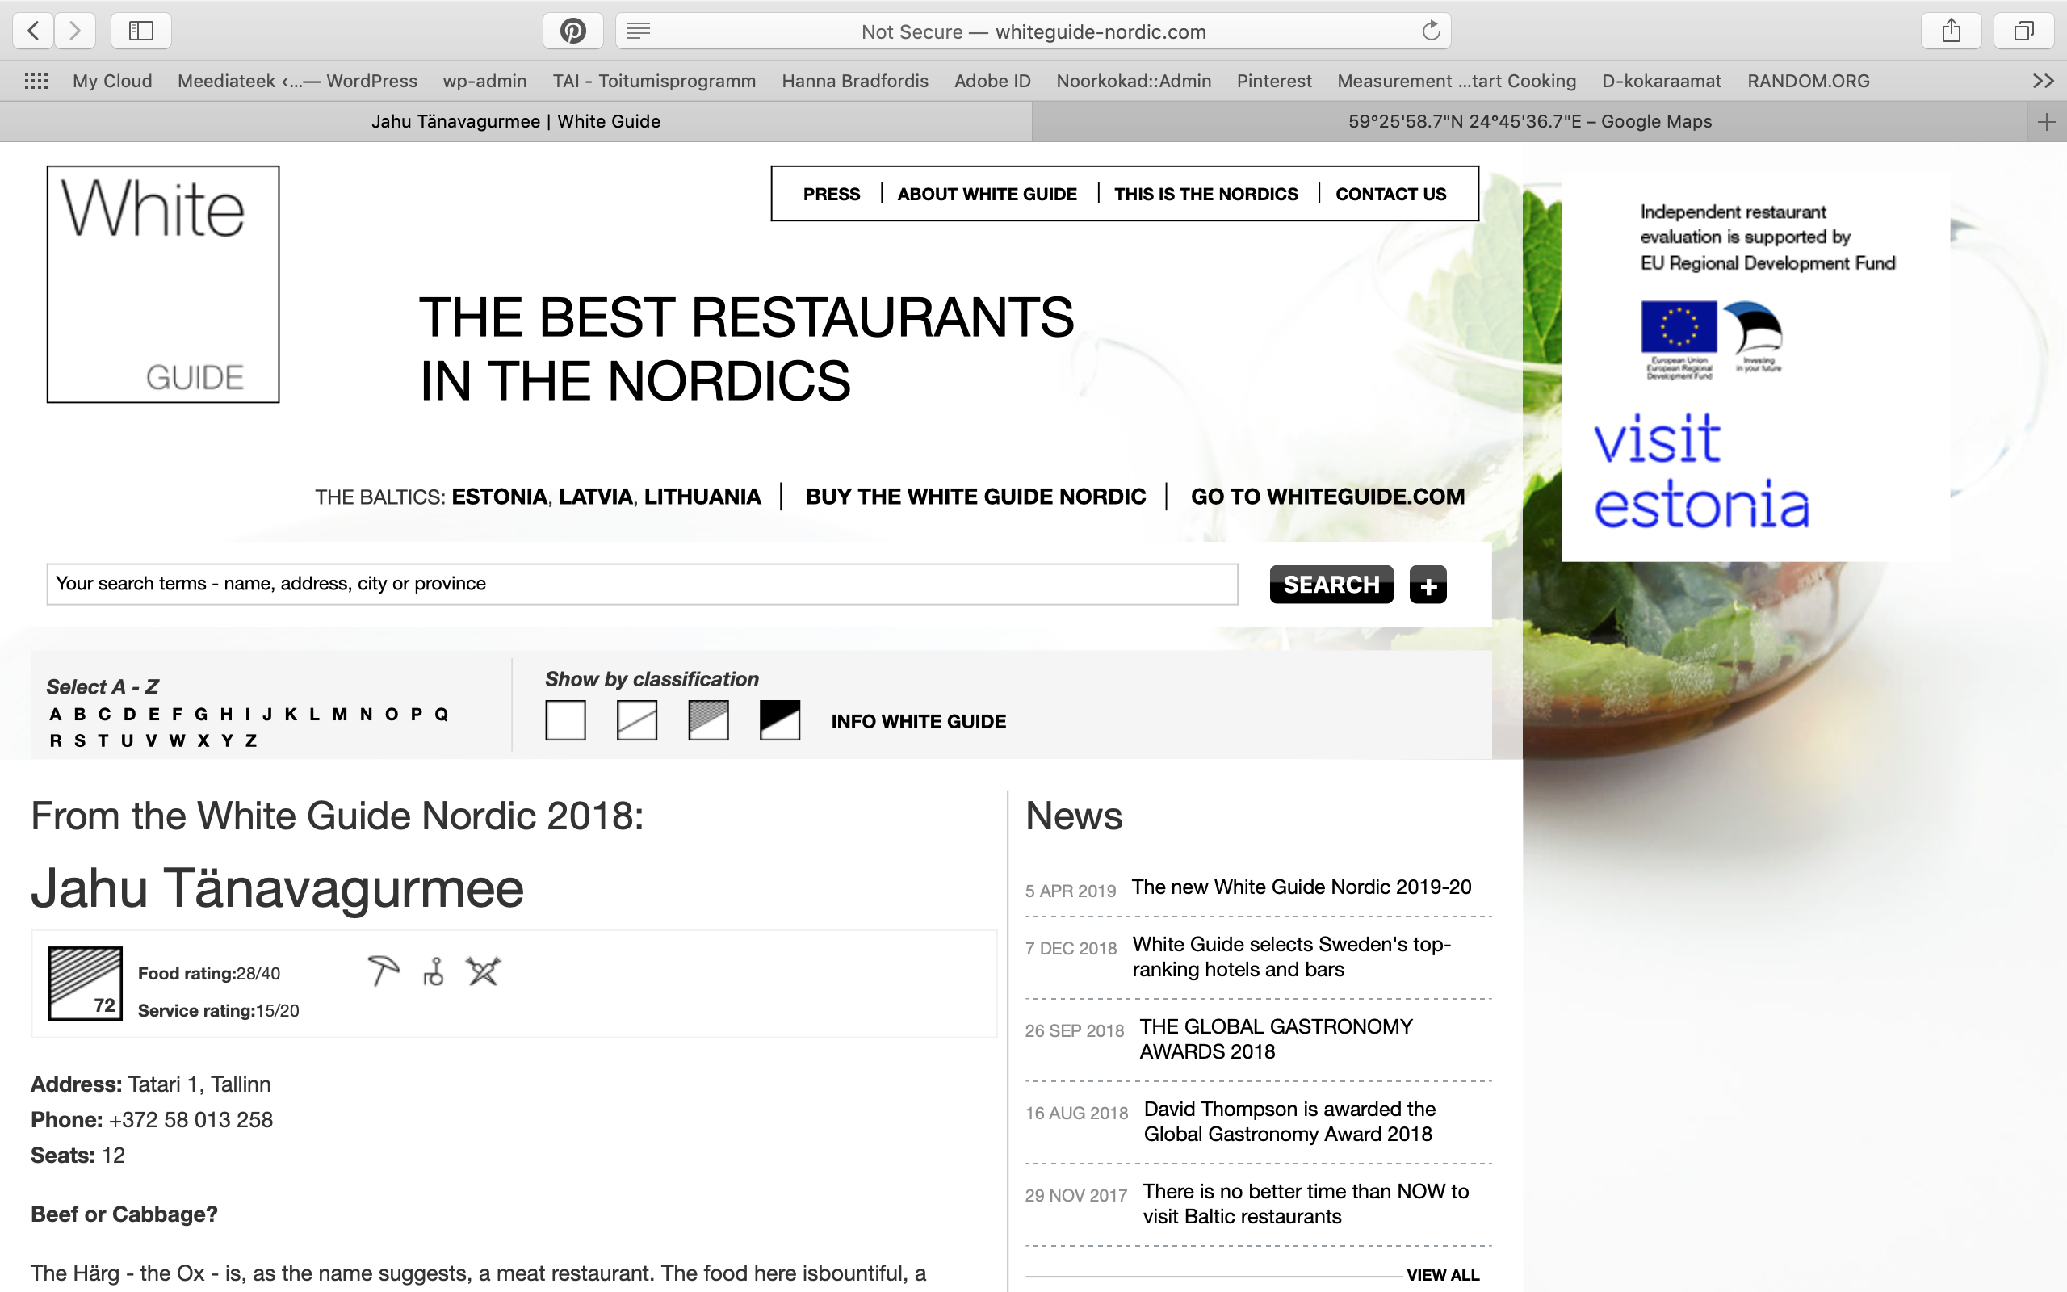Open ABOUT WHITE GUIDE menu item
Image resolution: width=2067 pixels, height=1292 pixels.
point(987,194)
